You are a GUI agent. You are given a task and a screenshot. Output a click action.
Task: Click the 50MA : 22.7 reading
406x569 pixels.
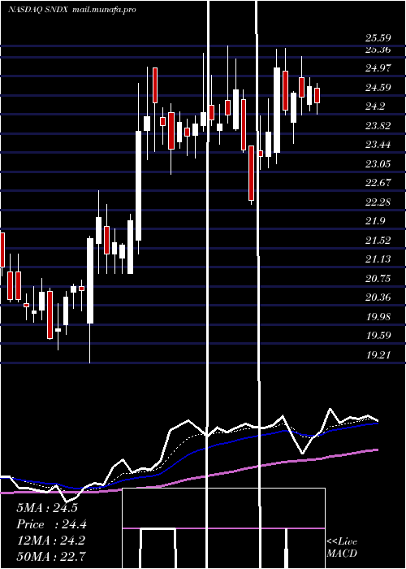pos(51,556)
